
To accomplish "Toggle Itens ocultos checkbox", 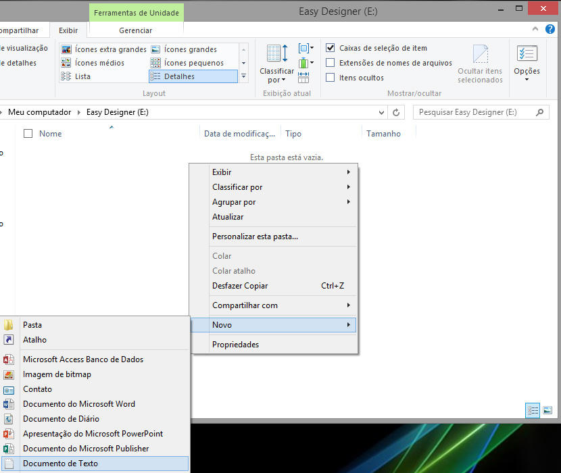I will [x=331, y=78].
